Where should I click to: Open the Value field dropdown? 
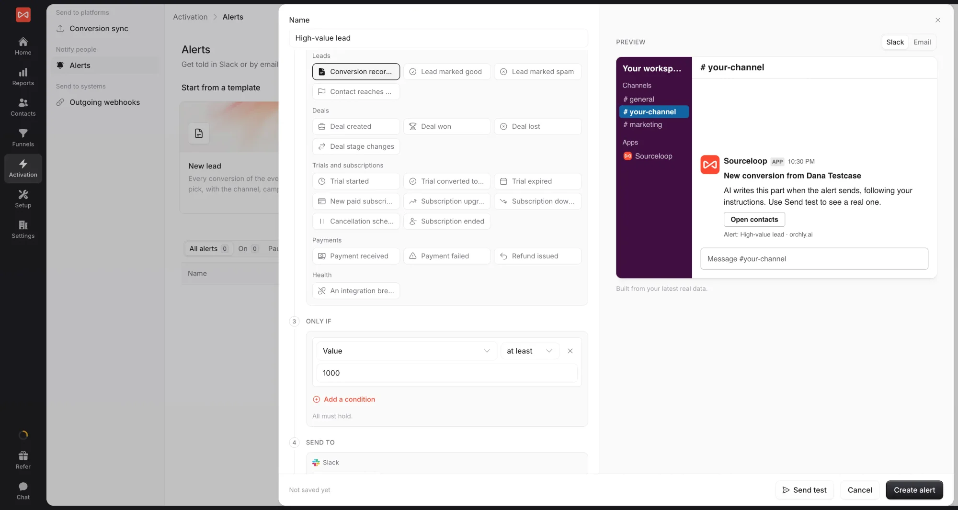[406, 351]
